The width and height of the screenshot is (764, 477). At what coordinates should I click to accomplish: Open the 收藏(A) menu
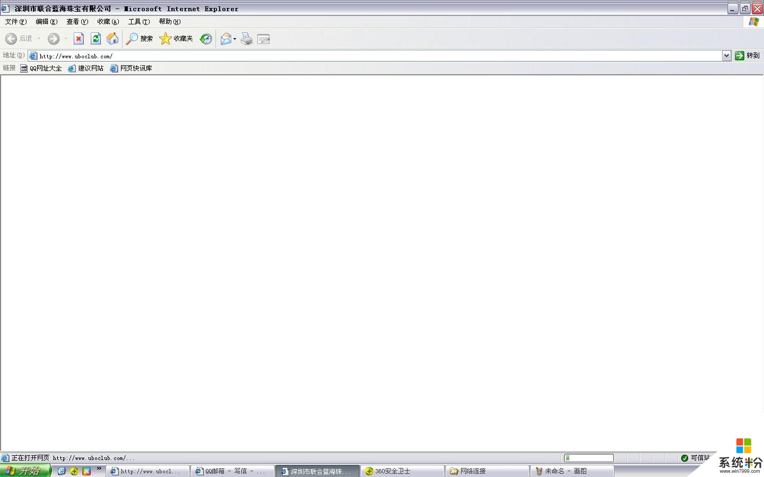pyautogui.click(x=108, y=22)
